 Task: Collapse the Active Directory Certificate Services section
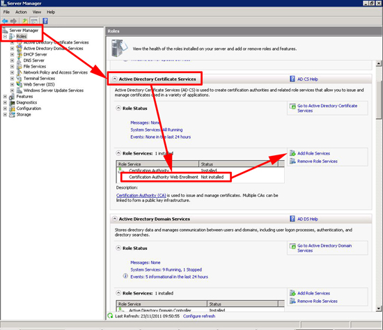115,79
